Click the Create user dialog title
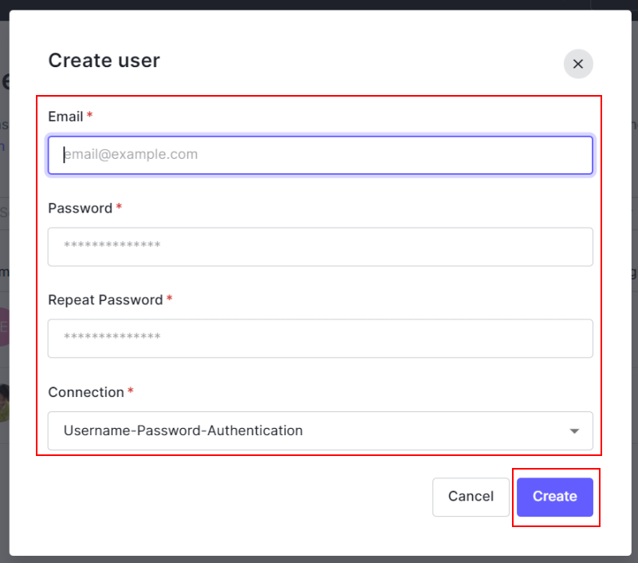Image resolution: width=638 pixels, height=563 pixels. click(104, 60)
